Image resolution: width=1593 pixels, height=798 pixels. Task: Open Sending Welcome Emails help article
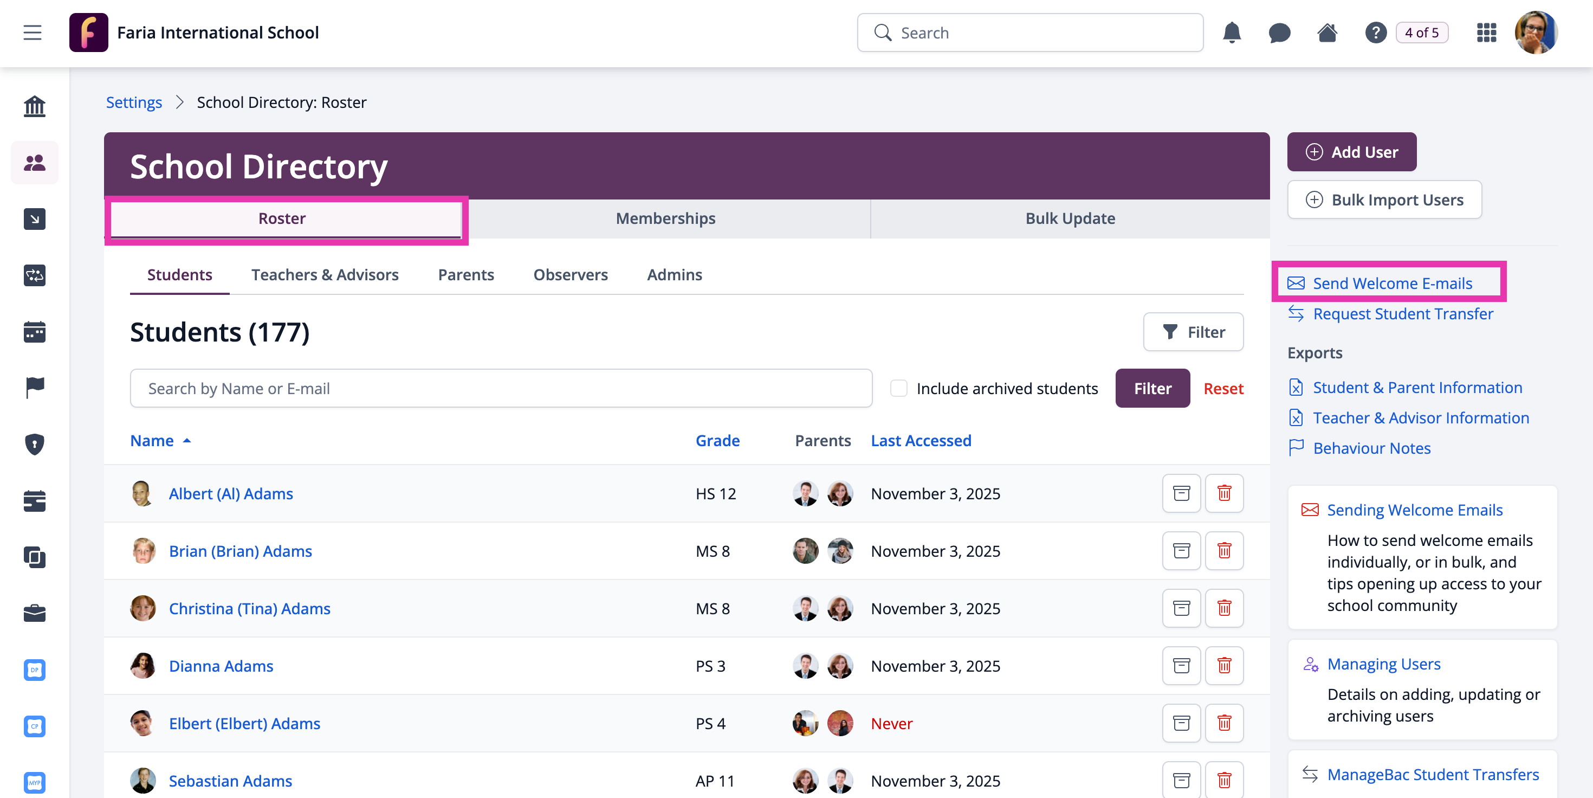click(1414, 510)
